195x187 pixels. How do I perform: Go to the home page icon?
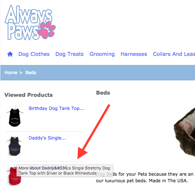(x=10, y=54)
